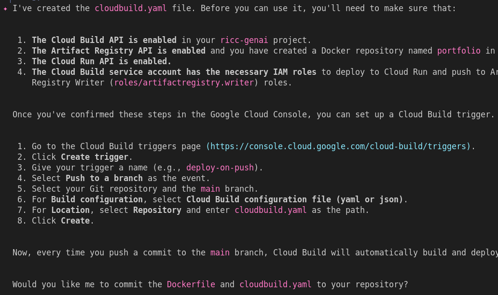Click the bold 'Push to a branch' text
This screenshot has height=295, width=498.
pos(104,178)
